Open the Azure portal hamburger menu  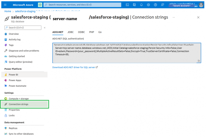(5, 5)
